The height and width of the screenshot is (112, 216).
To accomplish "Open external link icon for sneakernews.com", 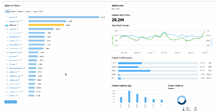I will 22,76.
